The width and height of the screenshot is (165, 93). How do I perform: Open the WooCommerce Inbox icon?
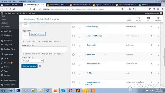129,19
